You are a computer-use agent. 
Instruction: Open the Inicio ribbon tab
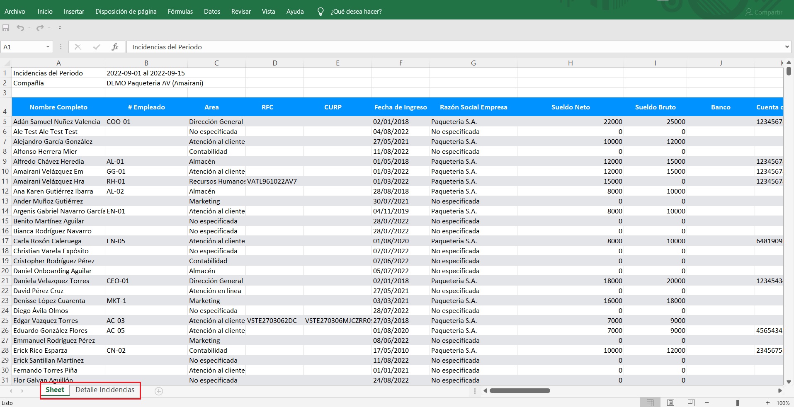pos(45,12)
